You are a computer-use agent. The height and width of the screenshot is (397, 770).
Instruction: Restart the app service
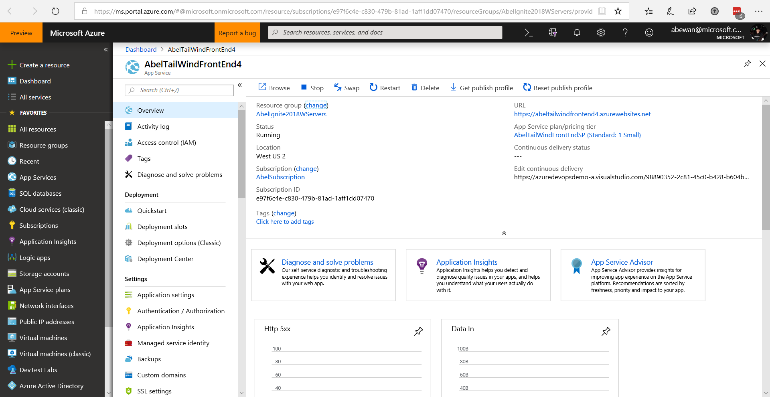(x=385, y=88)
